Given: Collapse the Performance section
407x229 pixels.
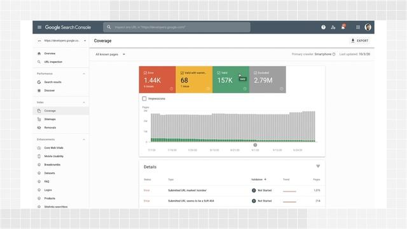Looking at the screenshot, I should tap(84, 74).
